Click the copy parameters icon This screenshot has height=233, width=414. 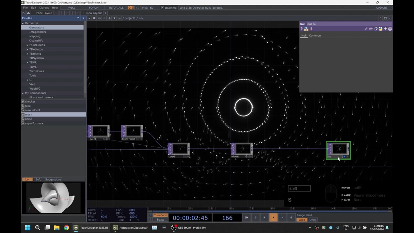[376, 29]
